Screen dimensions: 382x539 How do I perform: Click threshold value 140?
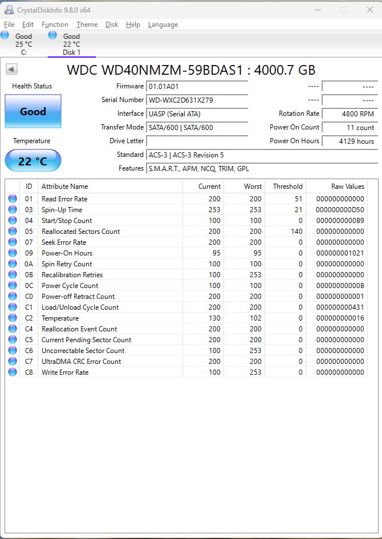point(296,232)
